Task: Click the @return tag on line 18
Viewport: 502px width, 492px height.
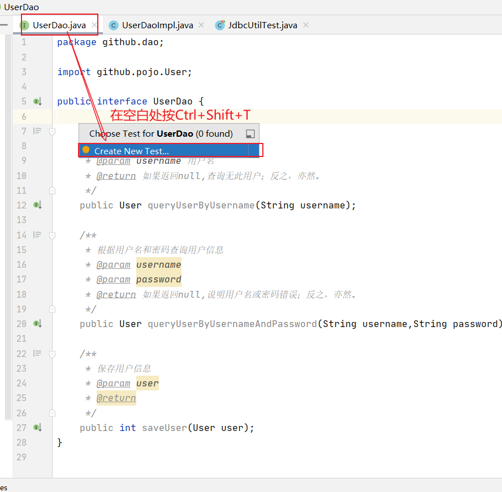Action: pyautogui.click(x=116, y=294)
